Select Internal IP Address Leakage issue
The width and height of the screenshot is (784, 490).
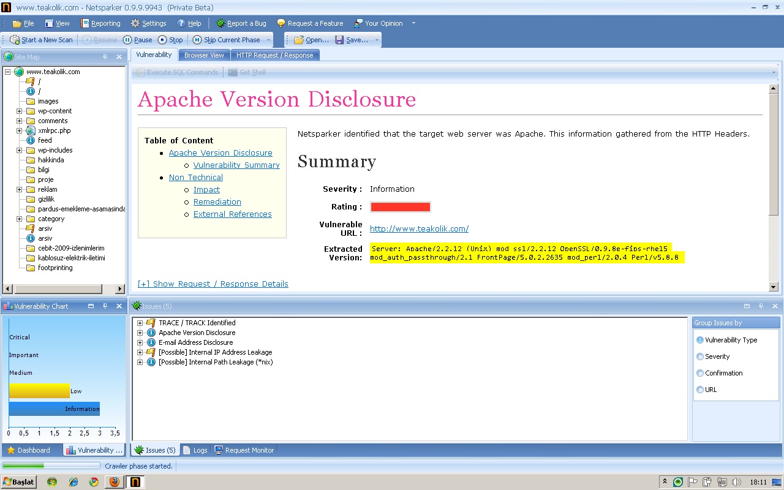(215, 352)
